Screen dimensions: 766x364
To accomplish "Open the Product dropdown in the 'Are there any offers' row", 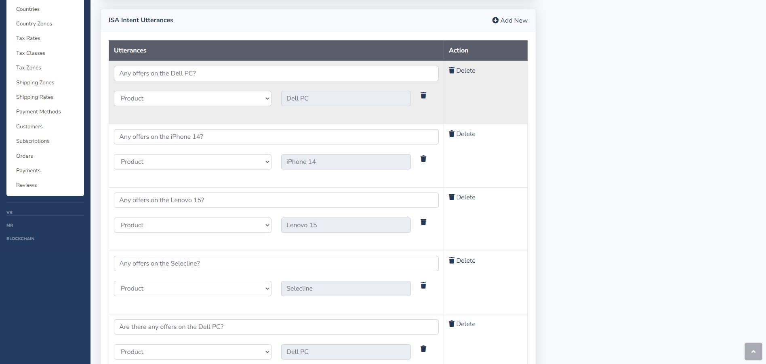I will point(193,352).
